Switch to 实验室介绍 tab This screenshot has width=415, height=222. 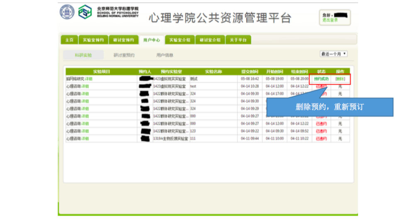[x=180, y=40]
